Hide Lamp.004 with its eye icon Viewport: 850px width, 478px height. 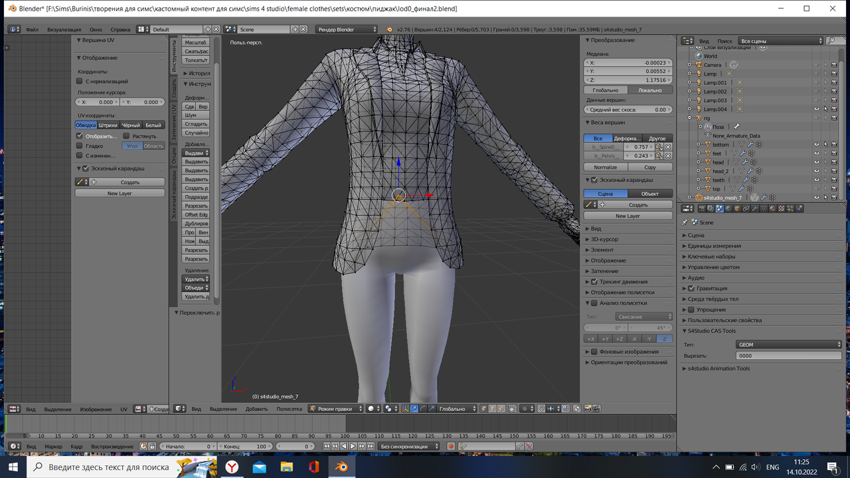pyautogui.click(x=817, y=109)
